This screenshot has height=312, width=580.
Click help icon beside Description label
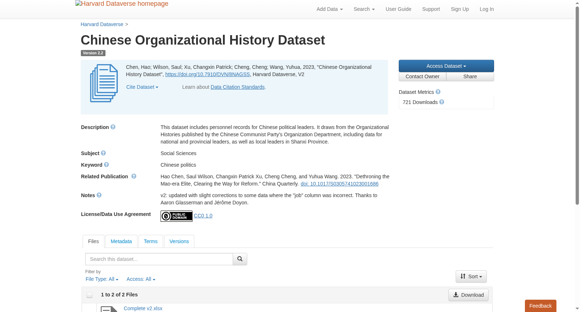(x=113, y=127)
